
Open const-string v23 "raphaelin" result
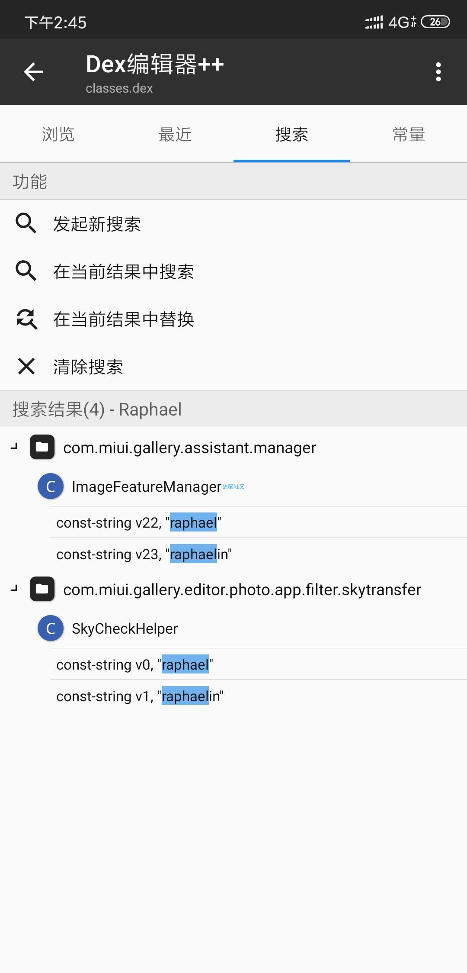click(259, 554)
